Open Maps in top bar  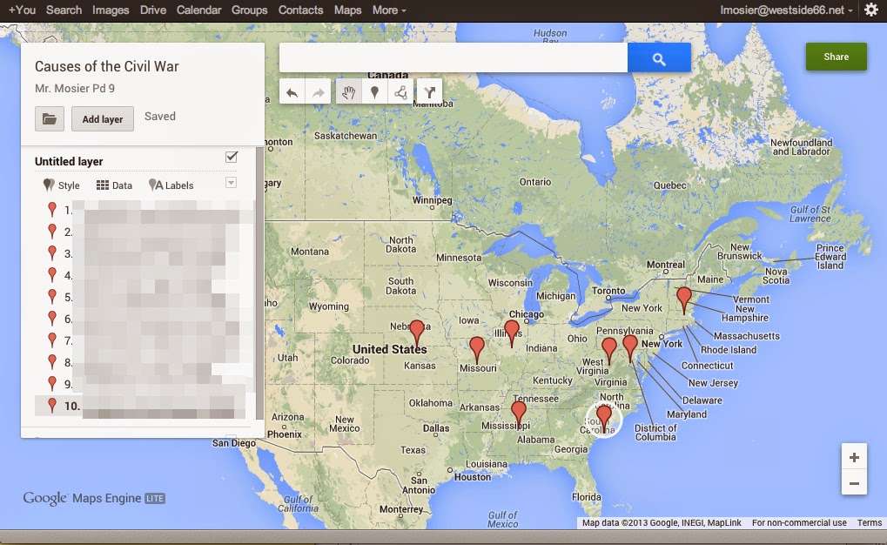[348, 10]
